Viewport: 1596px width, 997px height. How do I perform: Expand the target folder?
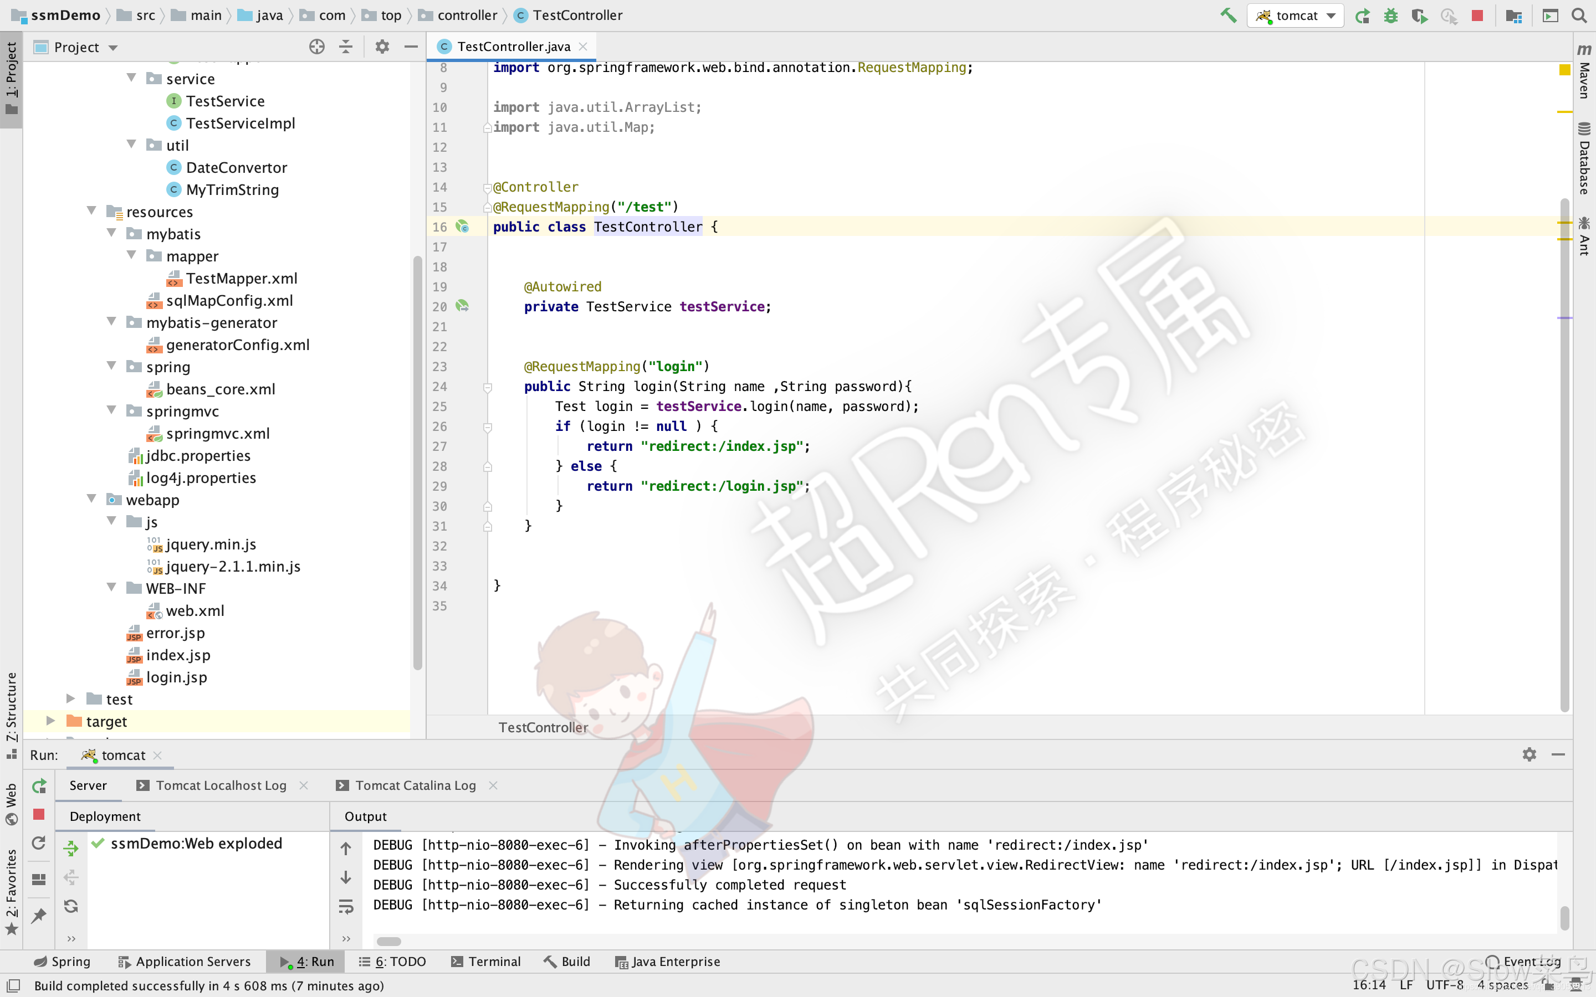coord(51,721)
